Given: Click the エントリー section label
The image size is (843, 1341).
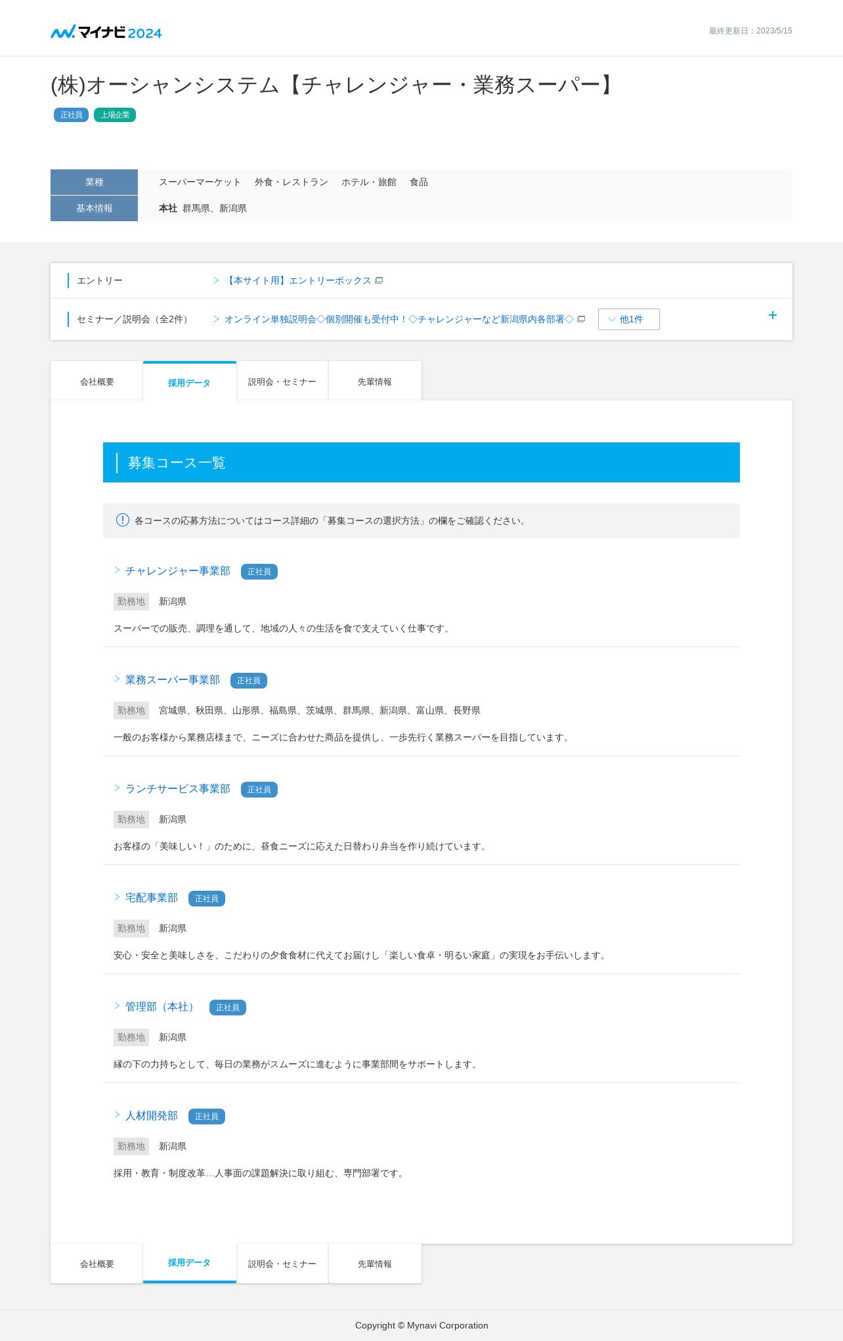Looking at the screenshot, I should (x=100, y=280).
